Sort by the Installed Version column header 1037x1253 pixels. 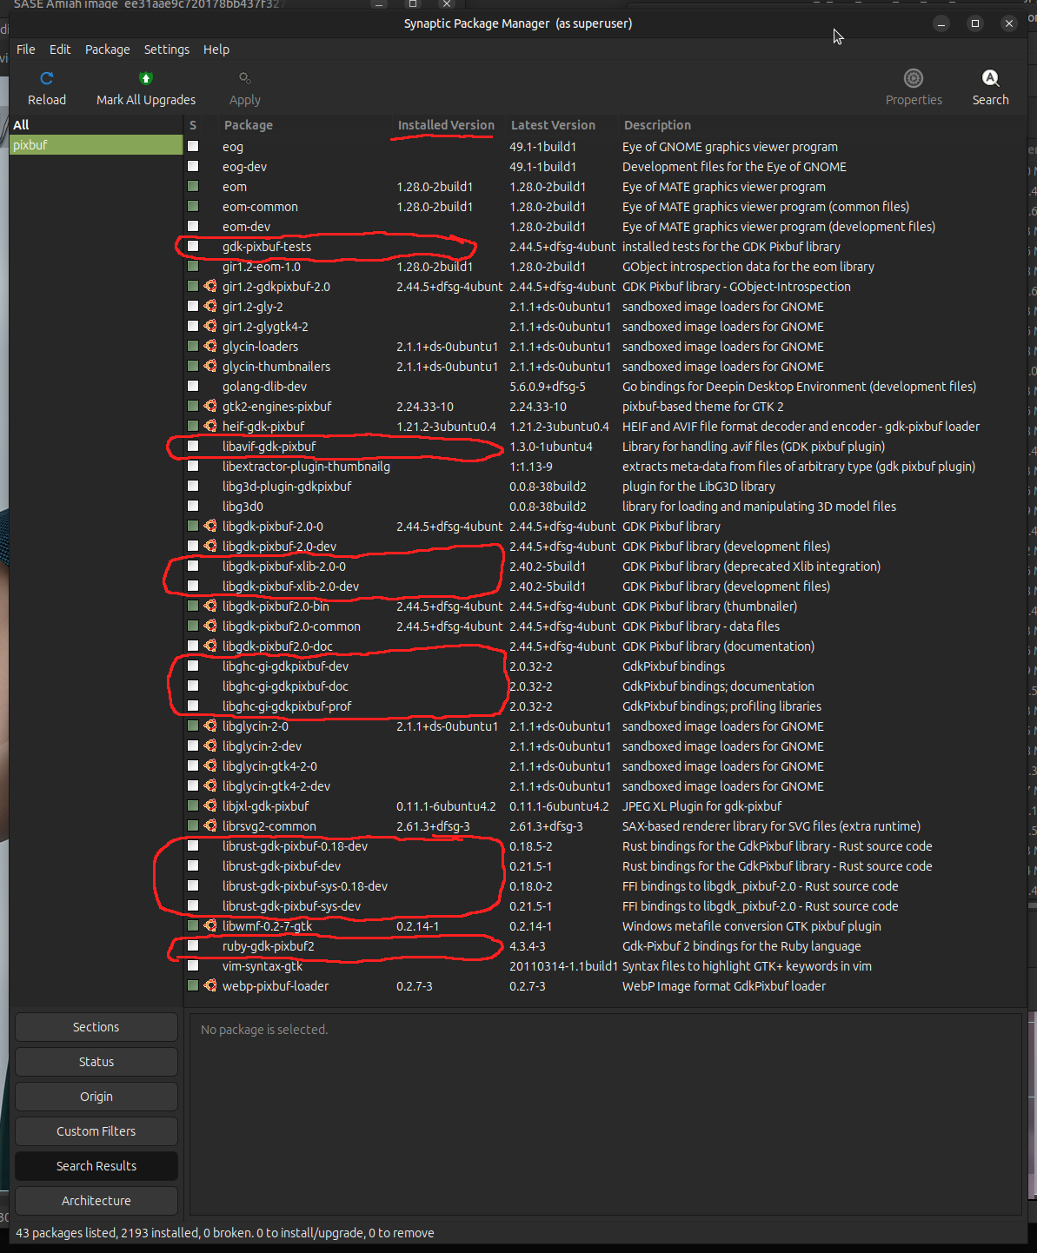point(446,125)
